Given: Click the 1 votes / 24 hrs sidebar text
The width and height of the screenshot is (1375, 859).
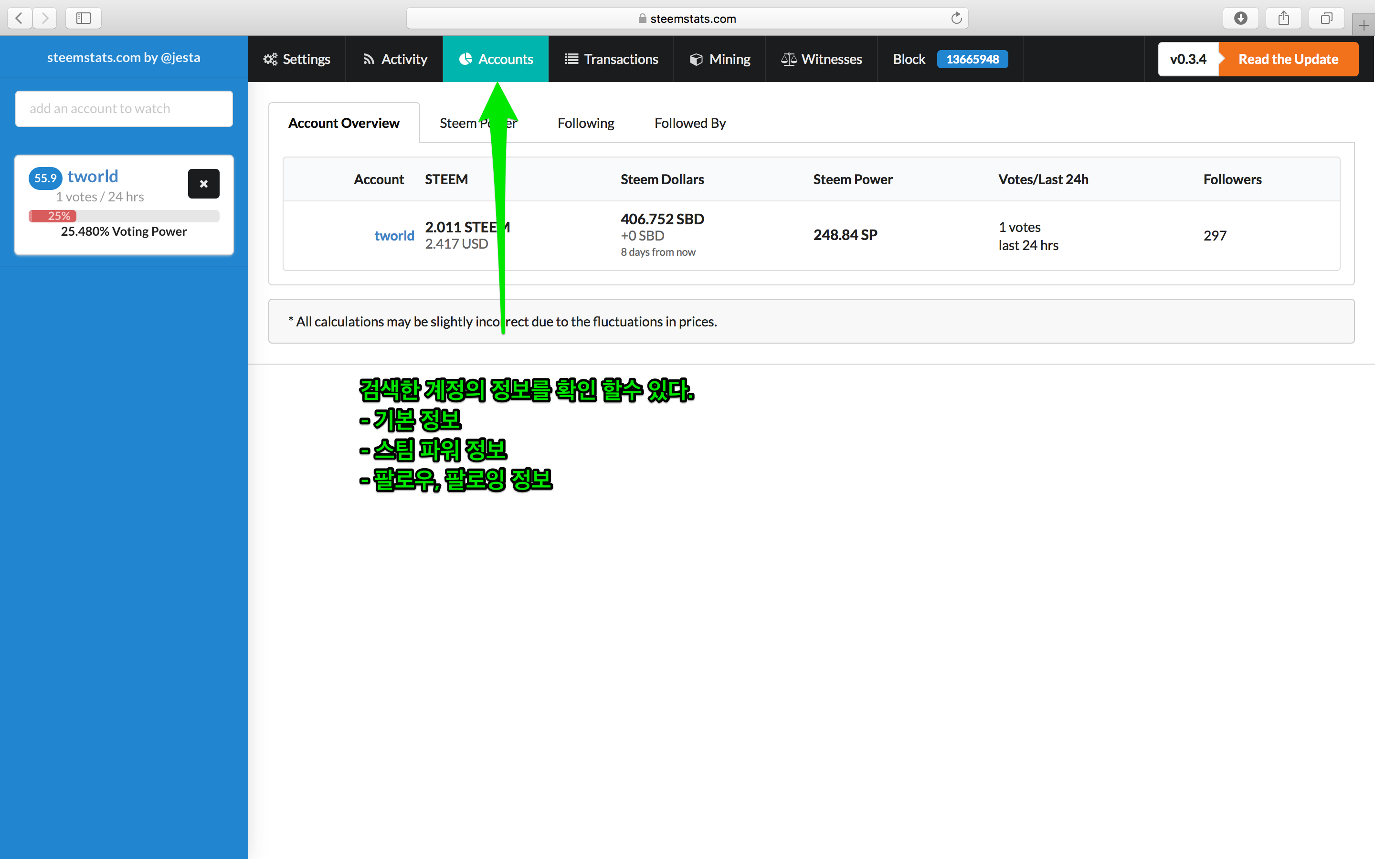Looking at the screenshot, I should click(x=100, y=197).
